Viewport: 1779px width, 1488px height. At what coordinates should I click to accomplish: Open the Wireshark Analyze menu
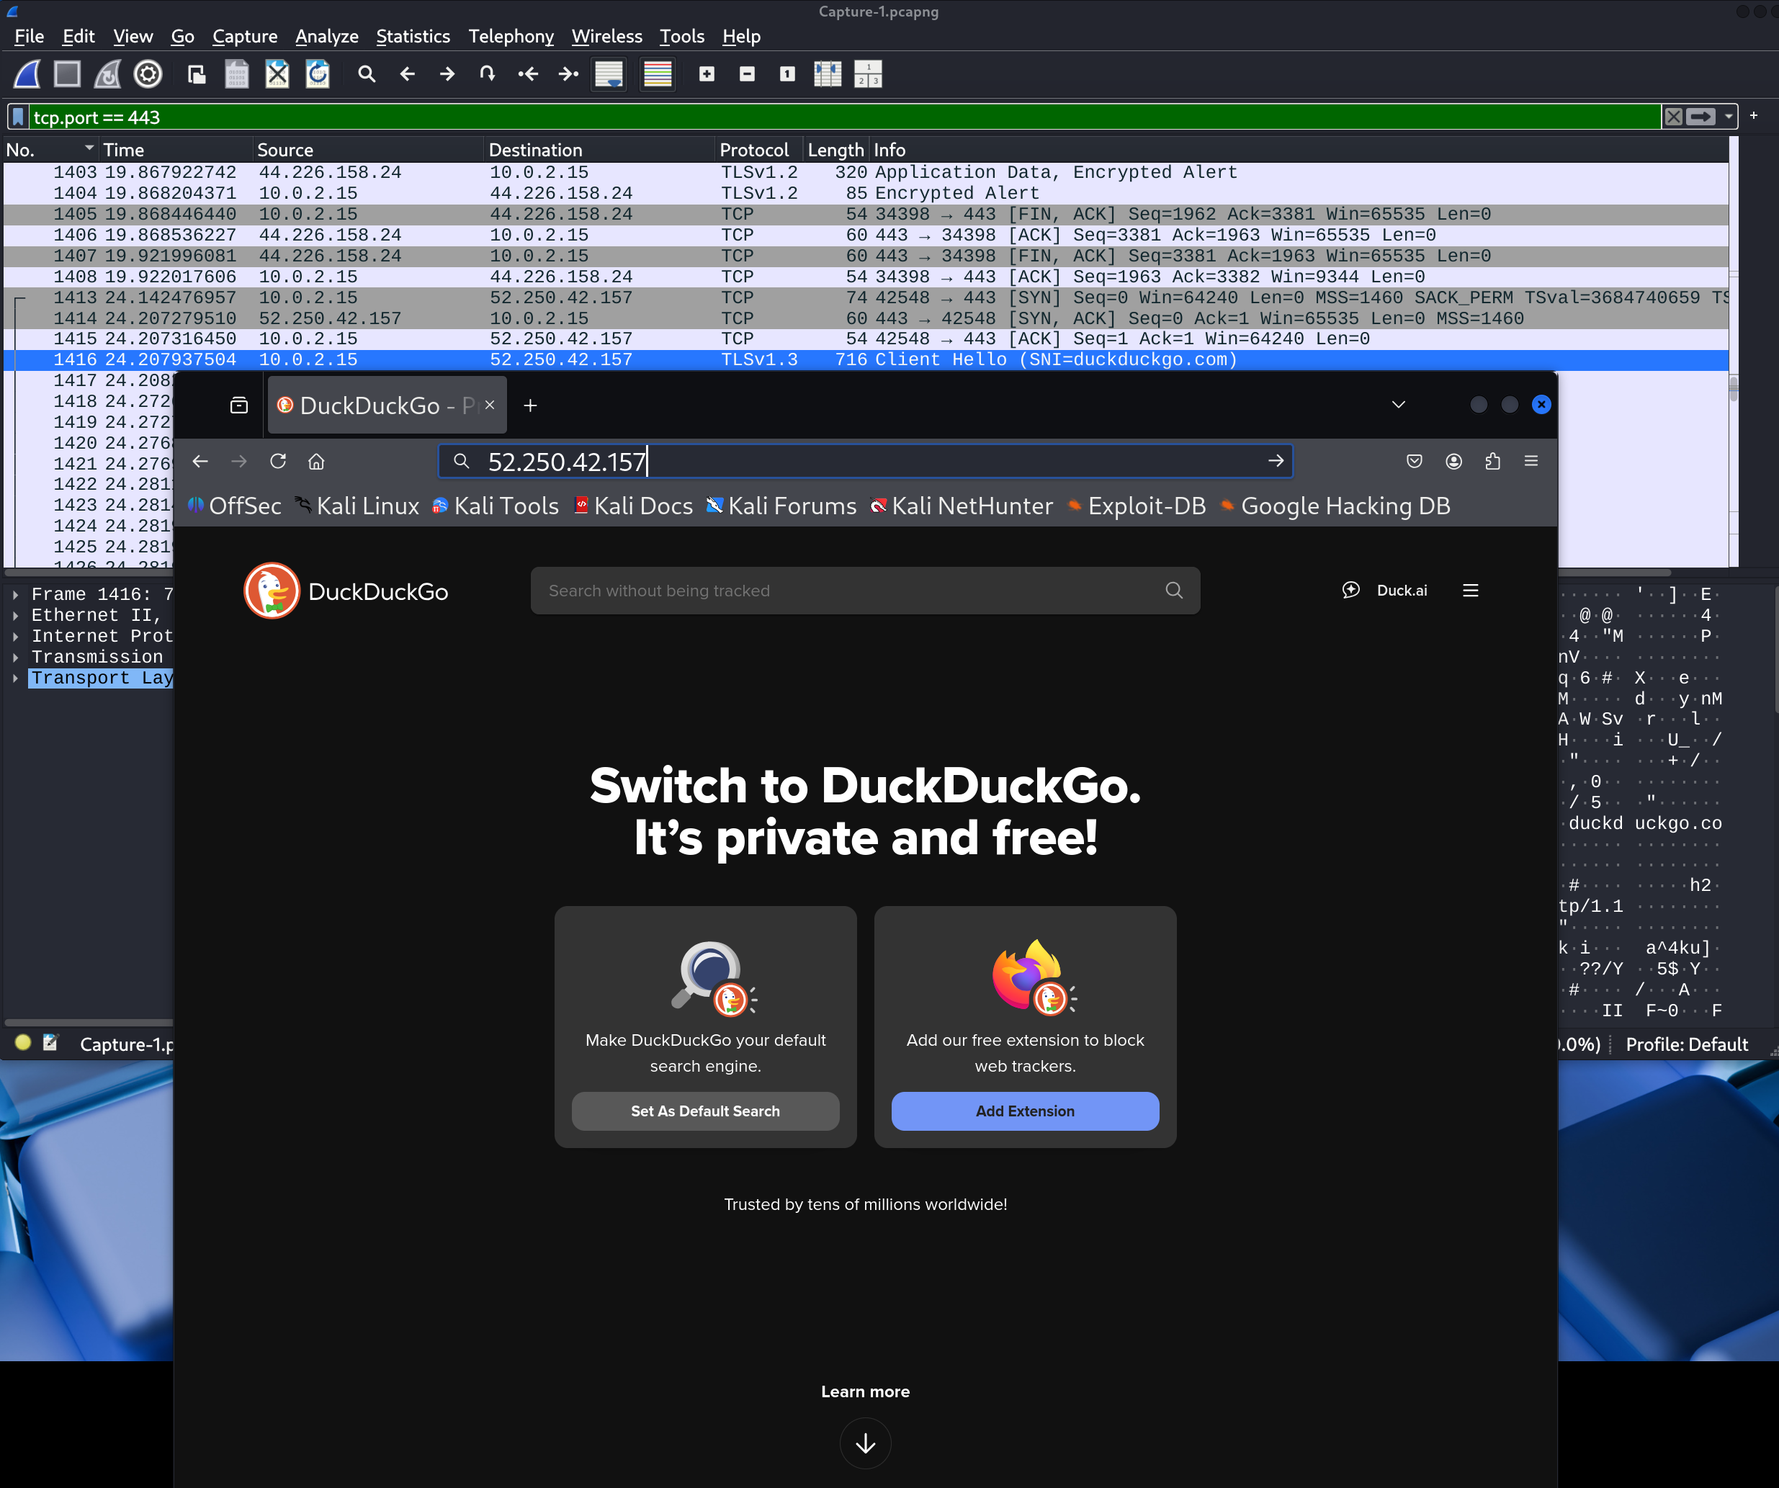point(327,37)
